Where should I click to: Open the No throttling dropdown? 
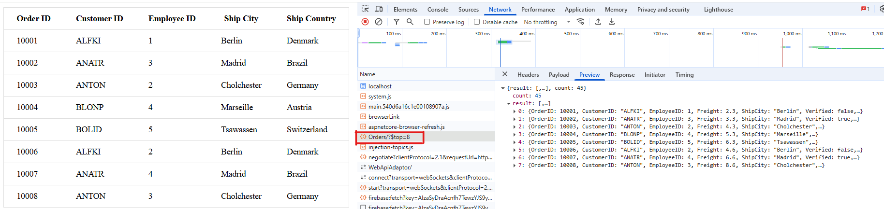547,22
